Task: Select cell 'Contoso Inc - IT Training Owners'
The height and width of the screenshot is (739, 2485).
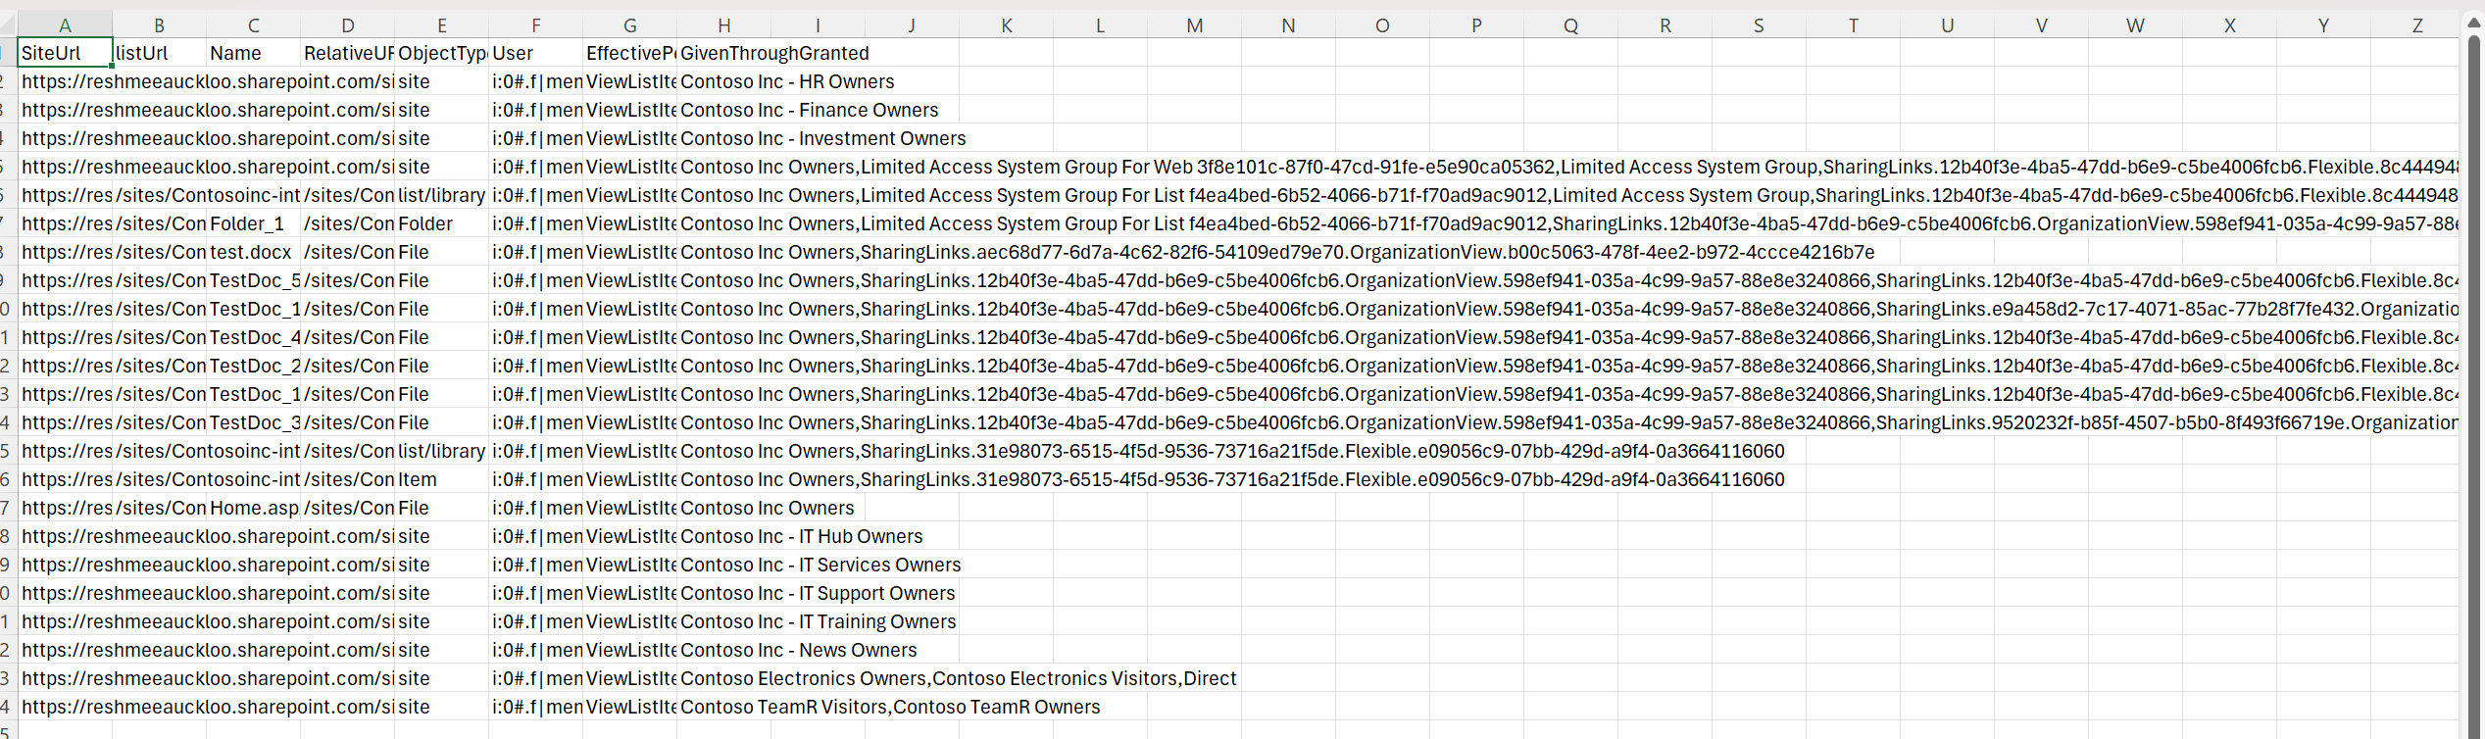Action: tap(723, 621)
